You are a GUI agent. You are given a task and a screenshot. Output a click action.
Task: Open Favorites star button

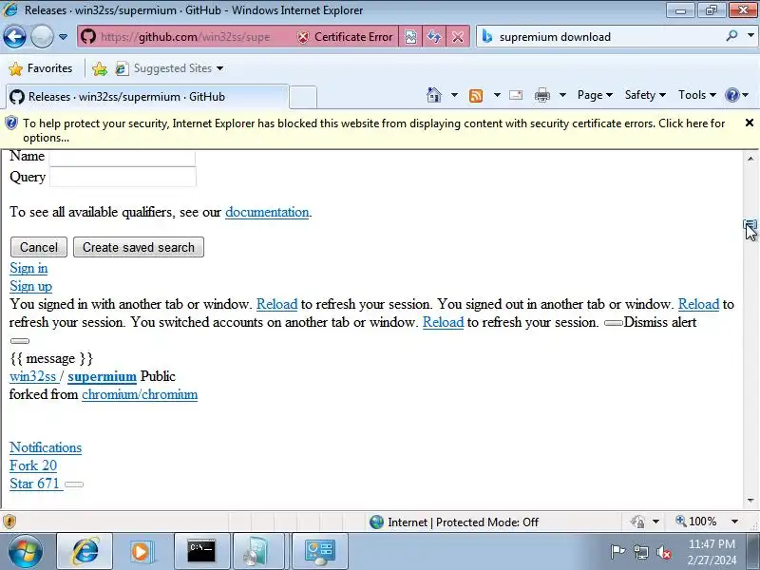click(41, 68)
